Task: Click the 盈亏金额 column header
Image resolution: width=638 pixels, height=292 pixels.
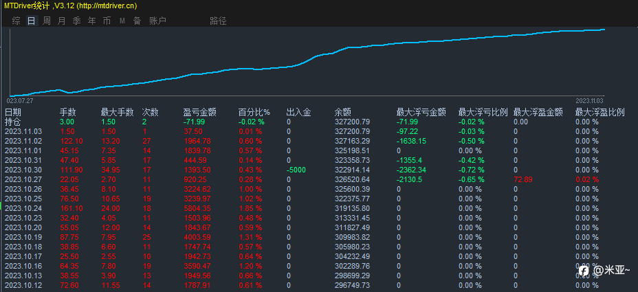Action: click(x=200, y=112)
